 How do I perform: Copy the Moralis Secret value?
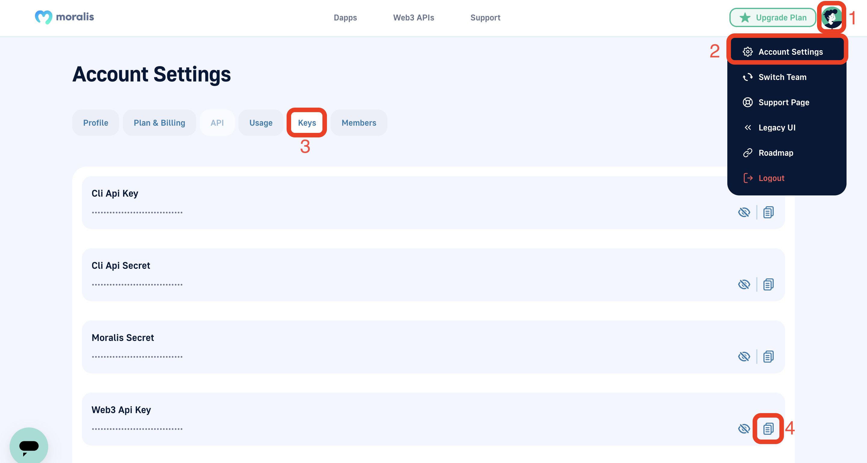point(768,356)
